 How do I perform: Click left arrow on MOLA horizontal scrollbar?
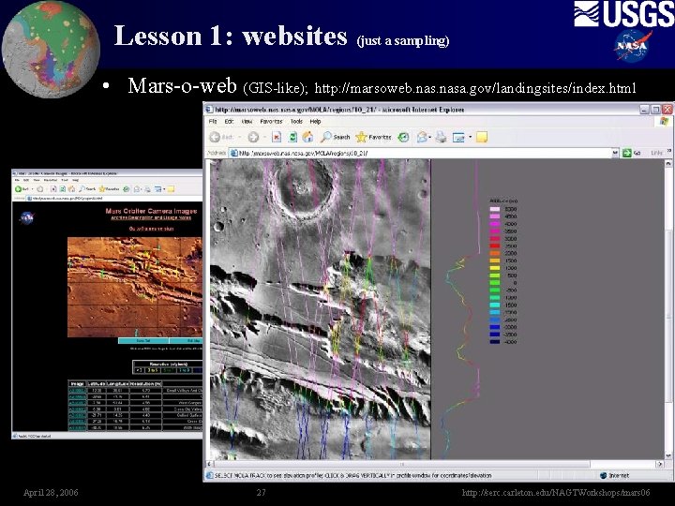(x=210, y=464)
